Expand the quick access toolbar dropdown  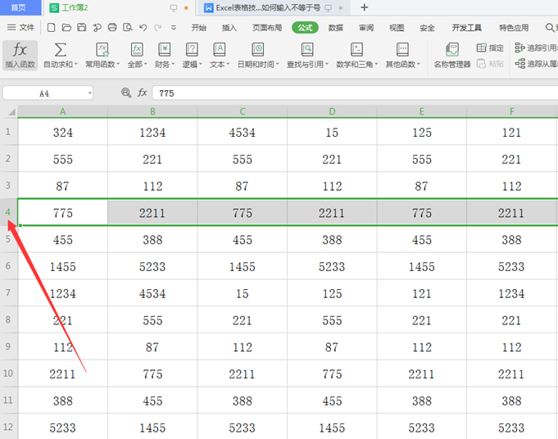[174, 27]
